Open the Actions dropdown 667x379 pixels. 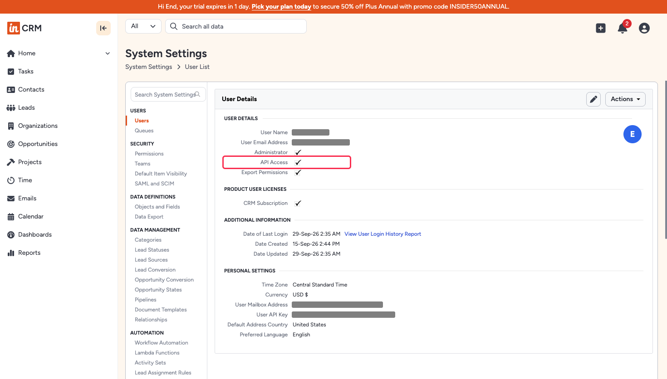[625, 99]
